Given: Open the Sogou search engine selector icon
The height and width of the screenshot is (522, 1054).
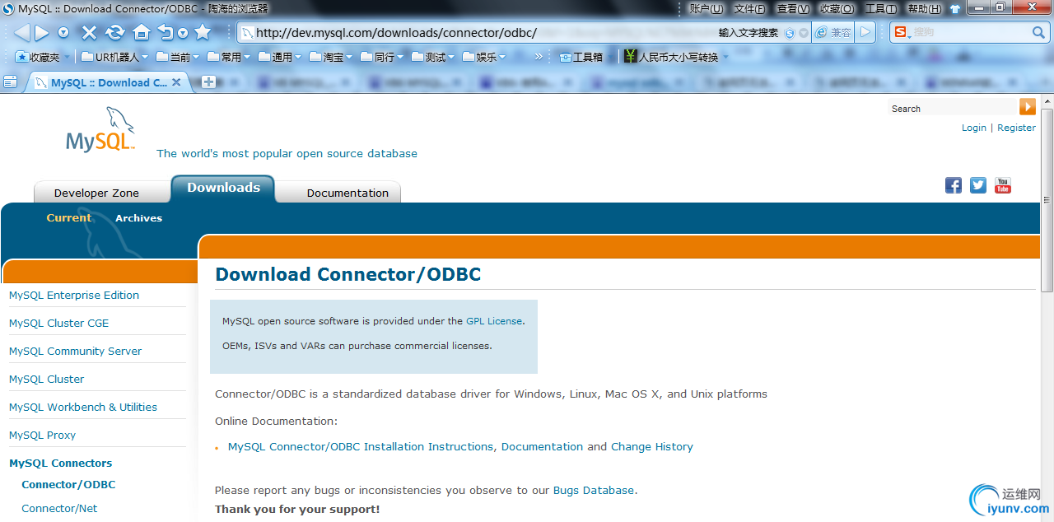Looking at the screenshot, I should [901, 32].
